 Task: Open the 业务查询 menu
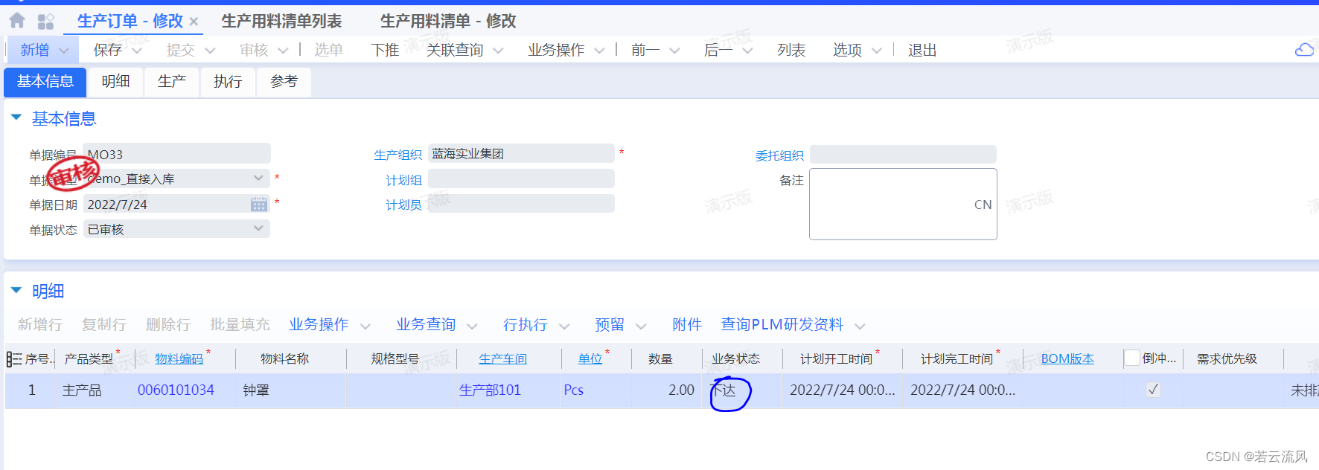[437, 325]
